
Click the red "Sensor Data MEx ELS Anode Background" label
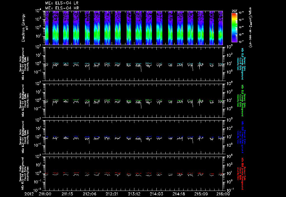pos(241,174)
